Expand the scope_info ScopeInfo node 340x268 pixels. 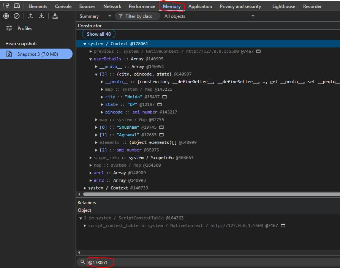[90, 158]
